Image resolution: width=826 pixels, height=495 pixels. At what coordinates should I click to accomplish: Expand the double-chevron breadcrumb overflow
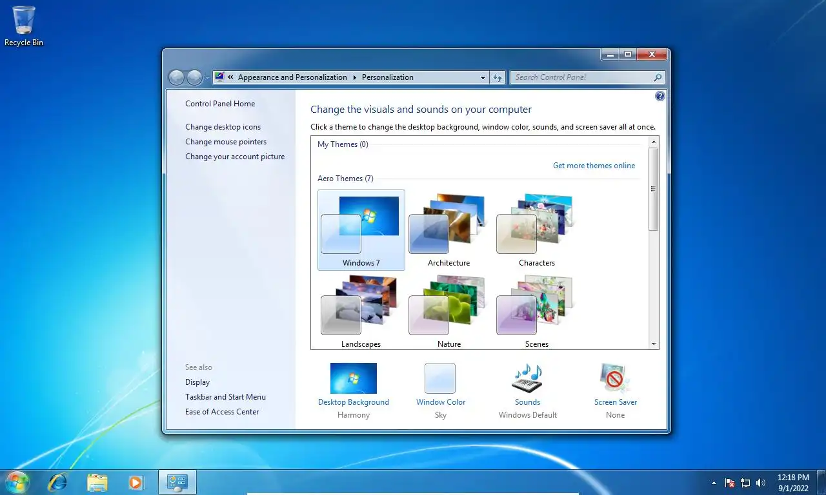(x=230, y=77)
